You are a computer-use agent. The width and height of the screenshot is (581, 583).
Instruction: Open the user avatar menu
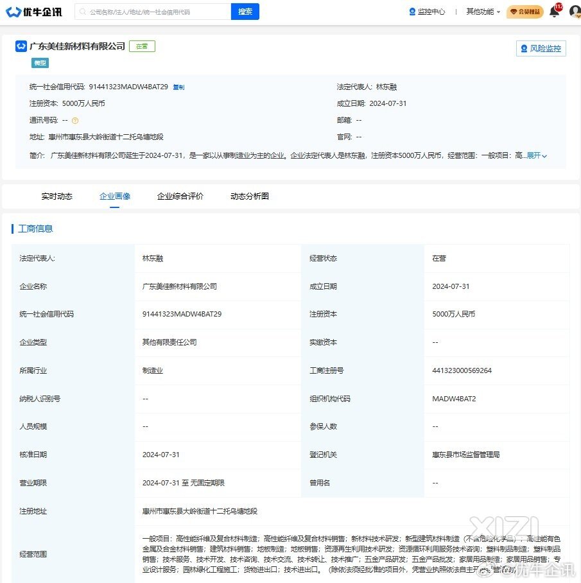tap(575, 12)
